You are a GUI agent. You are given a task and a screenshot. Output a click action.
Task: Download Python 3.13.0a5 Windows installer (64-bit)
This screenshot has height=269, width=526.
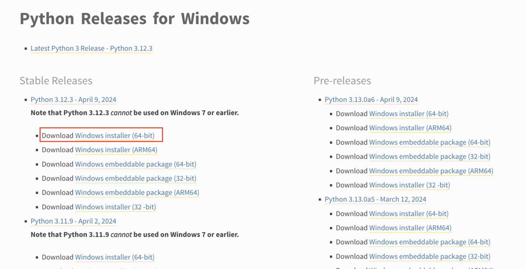[409, 214]
